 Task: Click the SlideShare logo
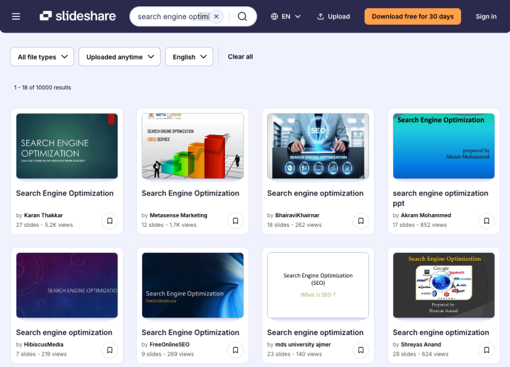coord(76,17)
